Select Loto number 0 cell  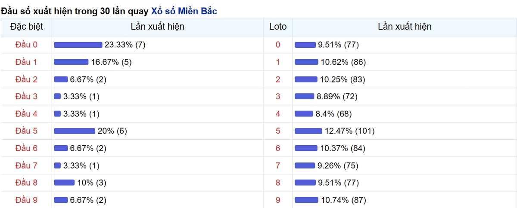coord(278,45)
